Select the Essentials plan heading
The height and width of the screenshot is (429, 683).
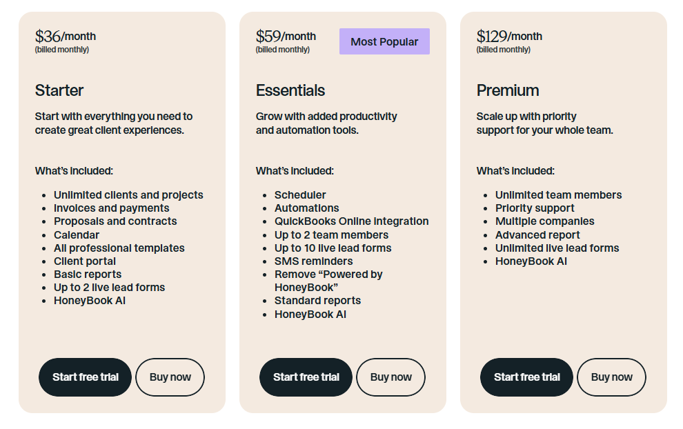click(x=290, y=90)
